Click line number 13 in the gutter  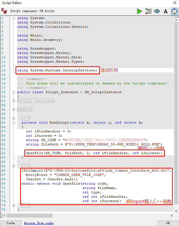[x=3, y=70]
